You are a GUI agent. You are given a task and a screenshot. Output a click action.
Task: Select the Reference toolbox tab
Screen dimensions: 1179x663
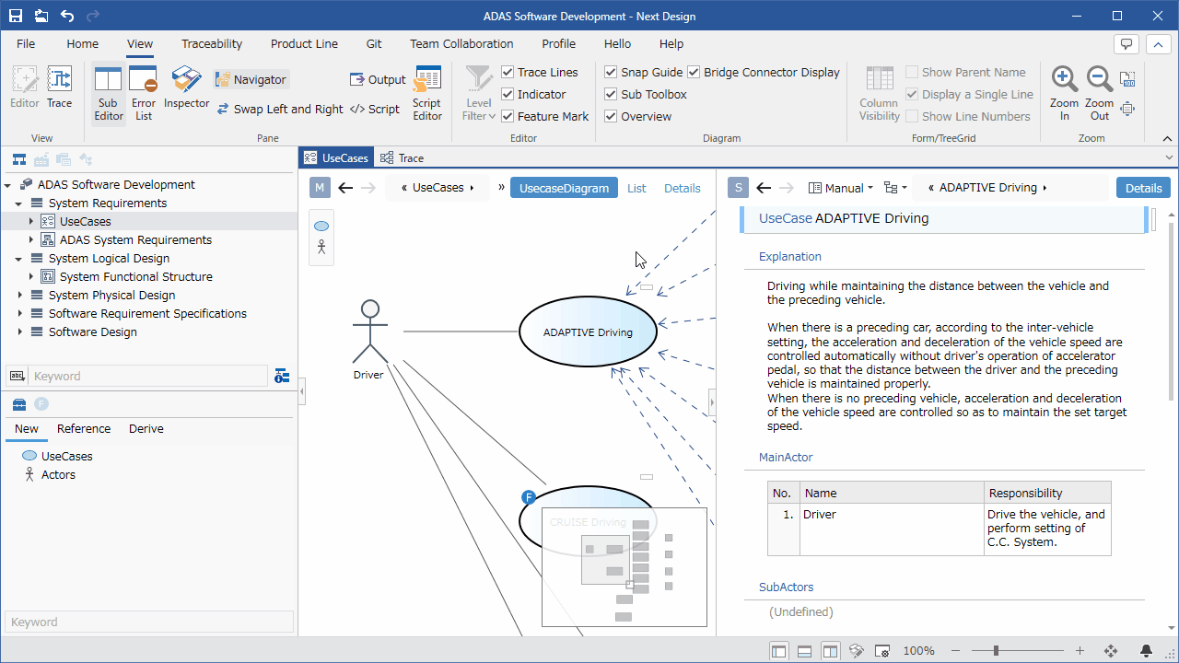point(84,428)
